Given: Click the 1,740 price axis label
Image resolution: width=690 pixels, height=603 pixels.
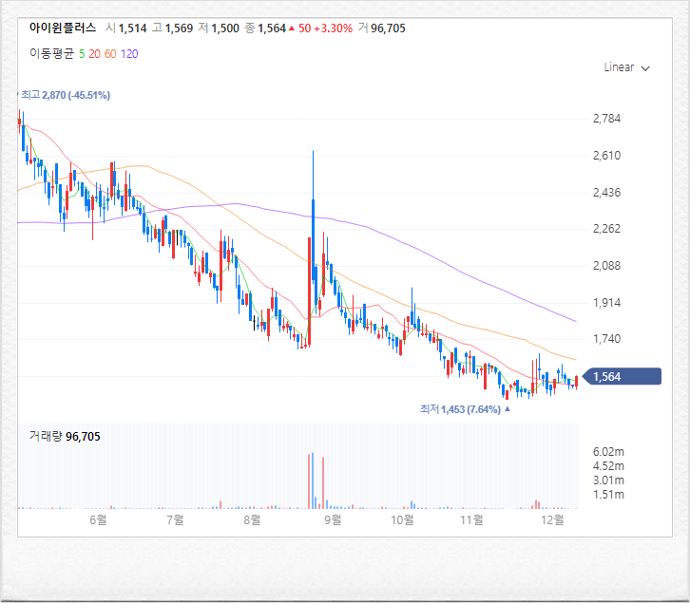Looking at the screenshot, I should tap(606, 339).
